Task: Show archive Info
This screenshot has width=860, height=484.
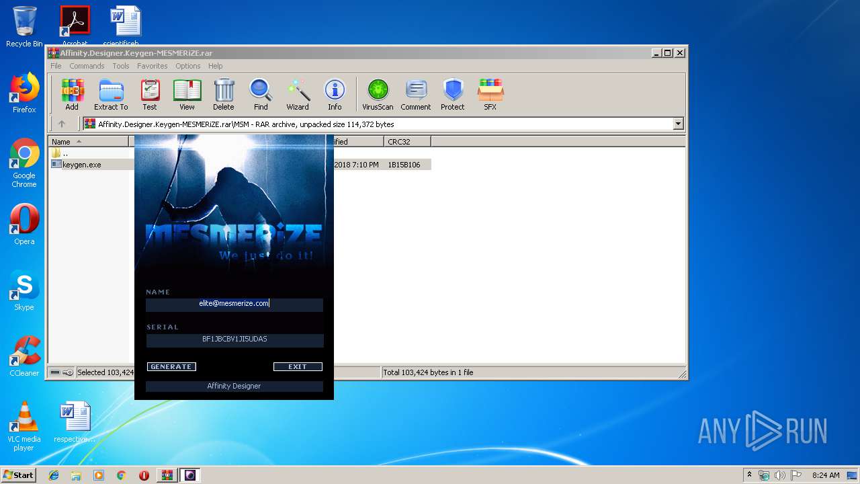Action: [335, 95]
